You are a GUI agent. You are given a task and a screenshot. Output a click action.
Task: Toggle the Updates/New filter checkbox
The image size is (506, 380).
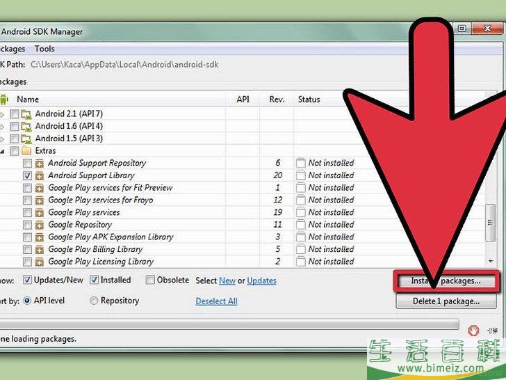pyautogui.click(x=27, y=280)
